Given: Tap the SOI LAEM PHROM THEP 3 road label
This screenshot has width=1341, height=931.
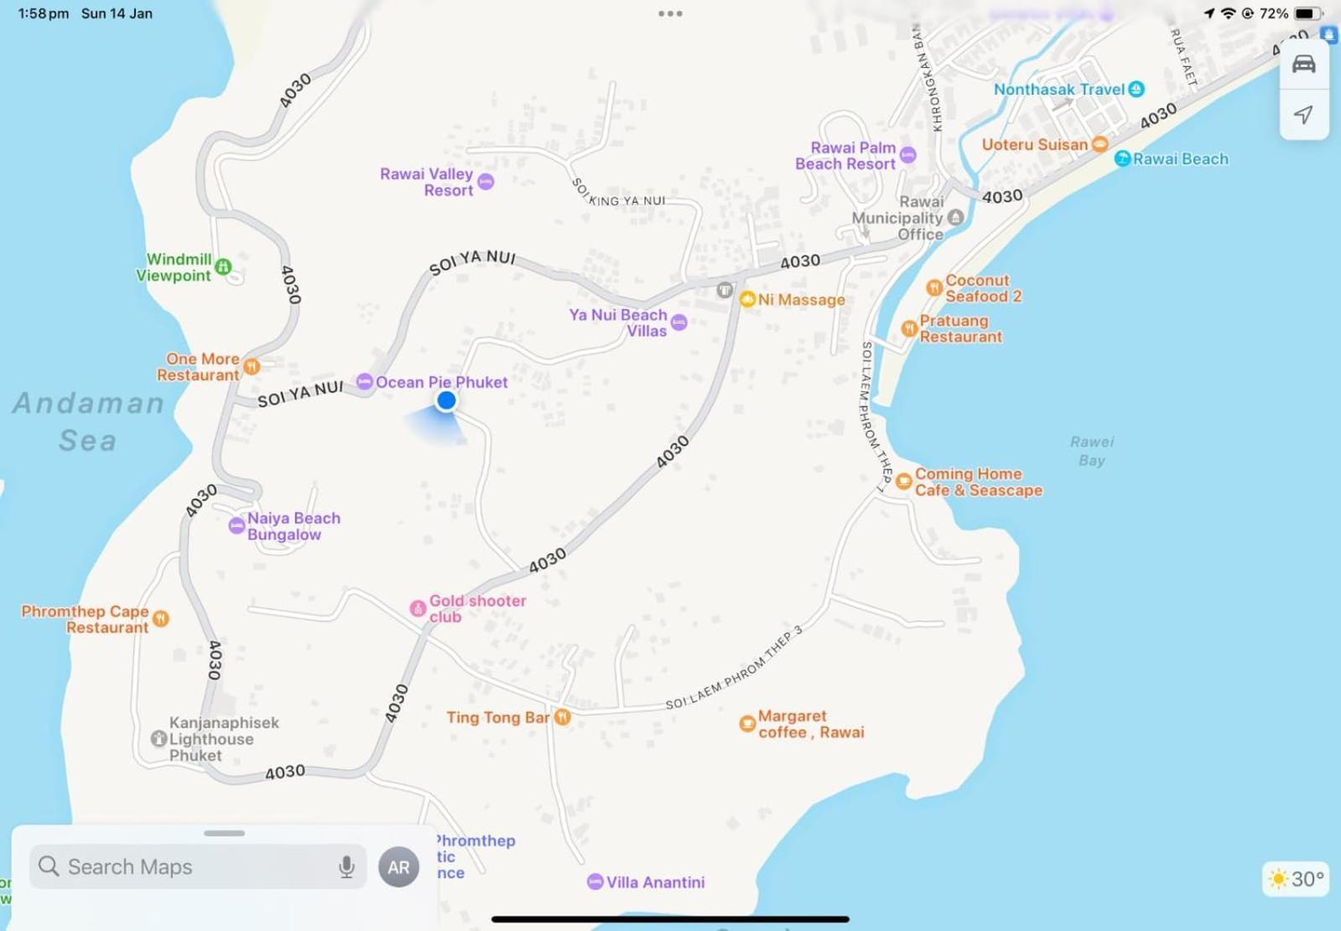Looking at the screenshot, I should (x=734, y=668).
